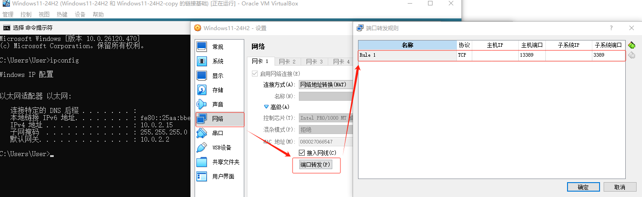
Task: Open 用户界面 (User interface) category
Action: tap(219, 176)
